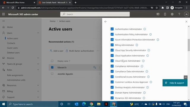Open account manager JA avatar
This screenshot has height=107, width=190.
point(186,14)
